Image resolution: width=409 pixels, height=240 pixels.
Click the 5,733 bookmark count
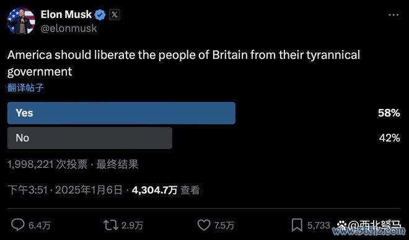point(319,225)
